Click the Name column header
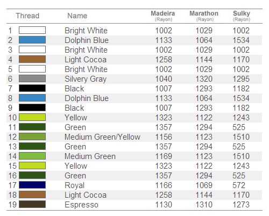 pos(77,16)
